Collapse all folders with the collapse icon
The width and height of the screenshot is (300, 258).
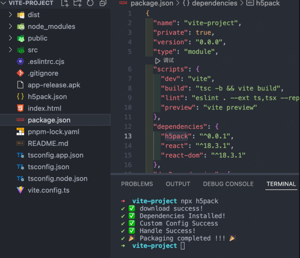point(103,3)
